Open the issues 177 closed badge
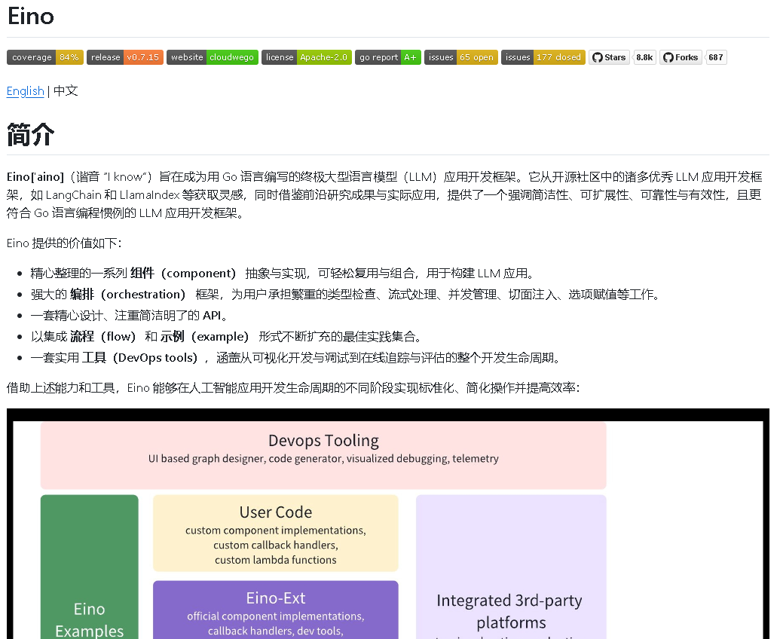 click(543, 57)
